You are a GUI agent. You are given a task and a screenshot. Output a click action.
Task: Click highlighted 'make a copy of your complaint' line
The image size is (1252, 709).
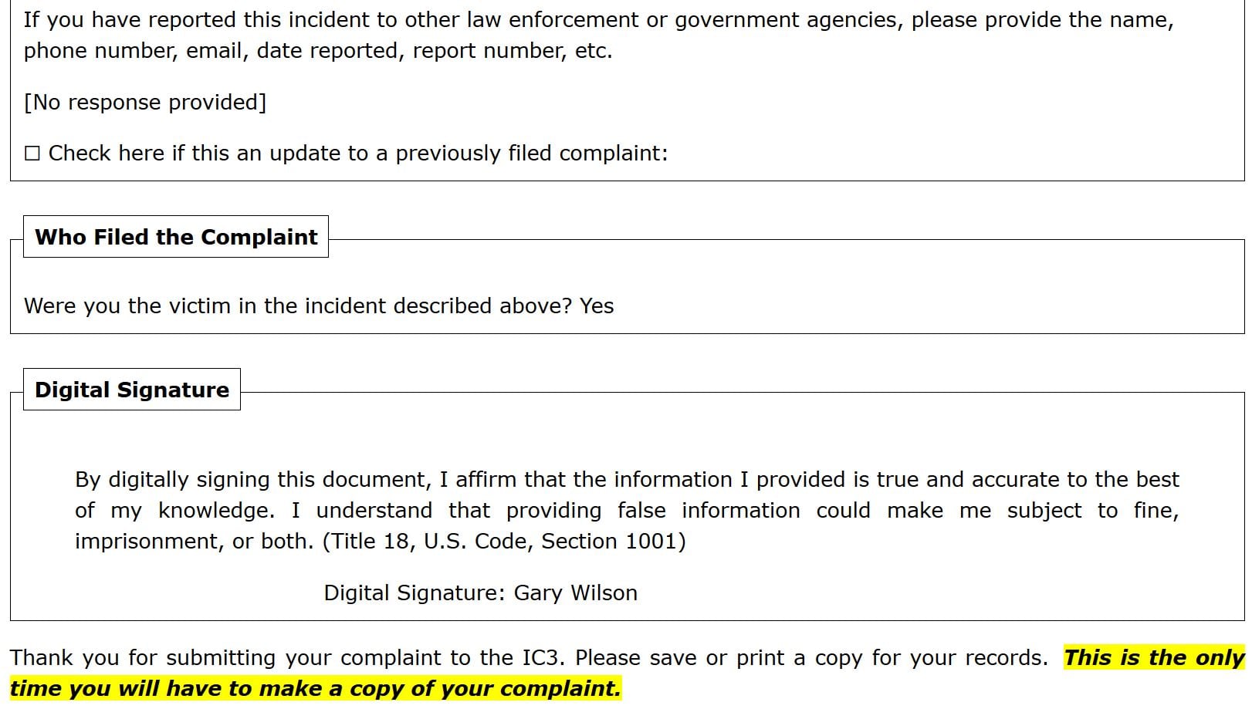pyautogui.click(x=315, y=689)
